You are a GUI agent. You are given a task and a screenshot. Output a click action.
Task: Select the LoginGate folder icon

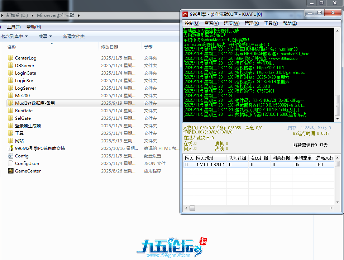point(11,73)
